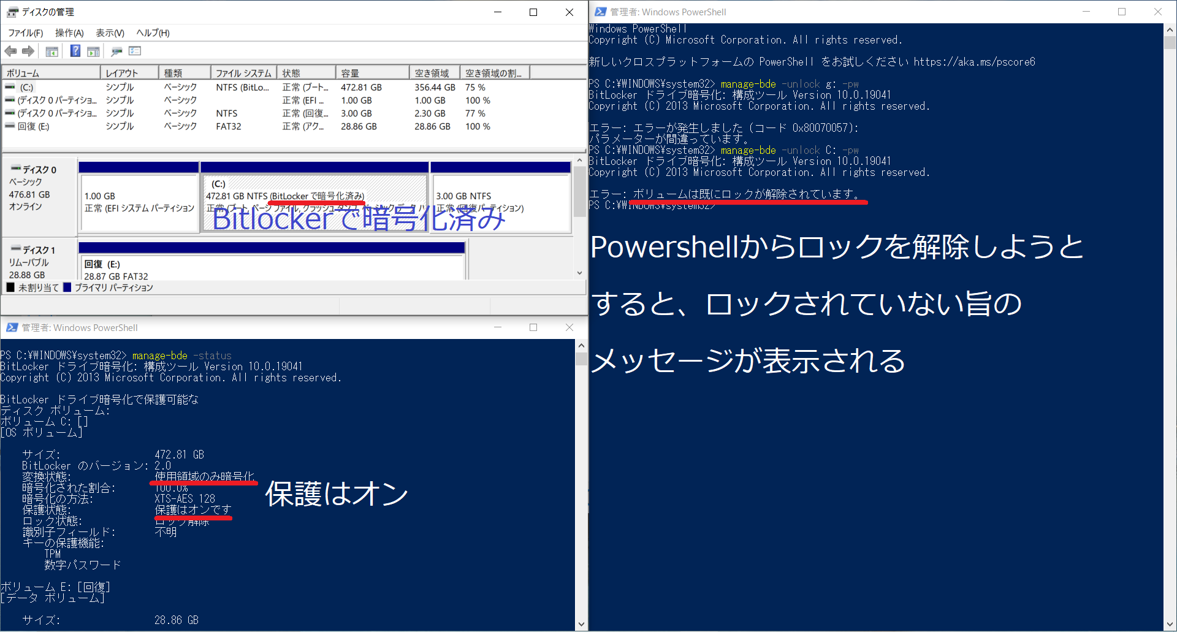This screenshot has height=632, width=1177.
Task: Click the ディスク 1 removable disk icon label
Action: 33,250
